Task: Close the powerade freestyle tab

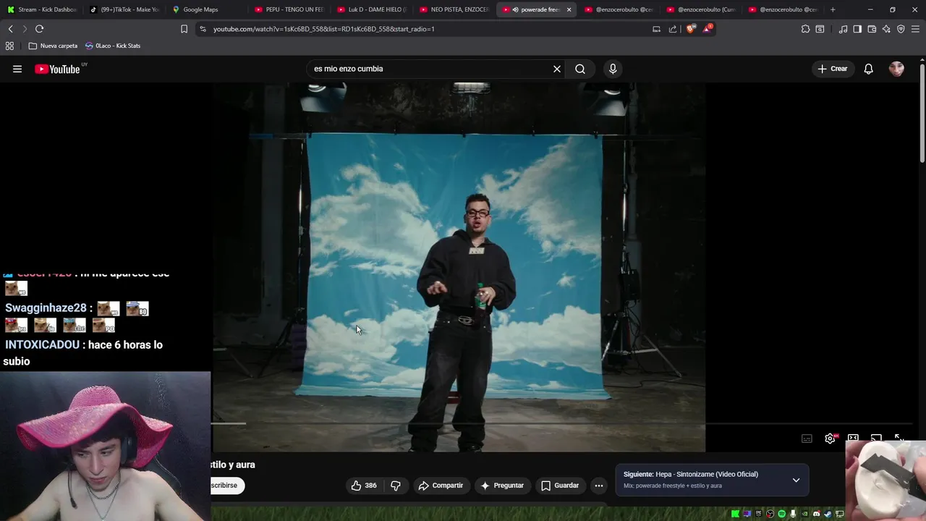Action: (x=569, y=9)
